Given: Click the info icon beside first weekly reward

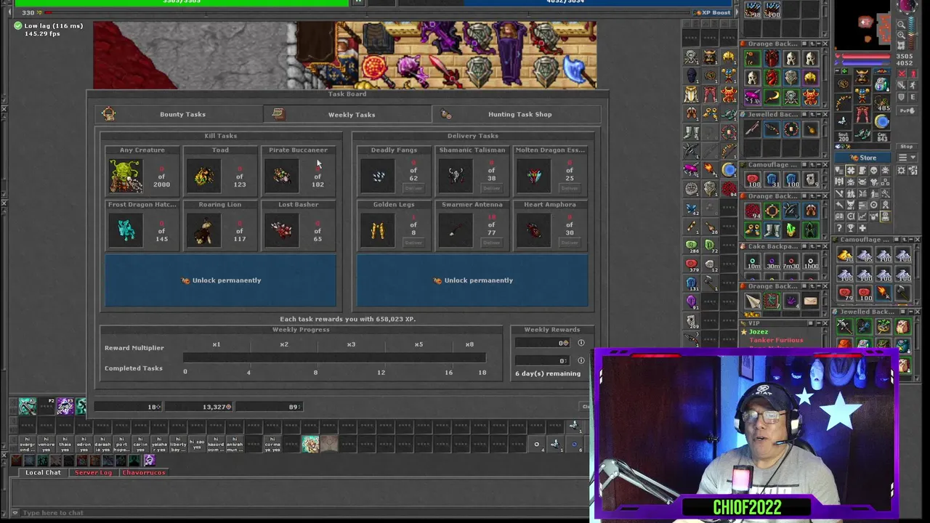Looking at the screenshot, I should 581,343.
